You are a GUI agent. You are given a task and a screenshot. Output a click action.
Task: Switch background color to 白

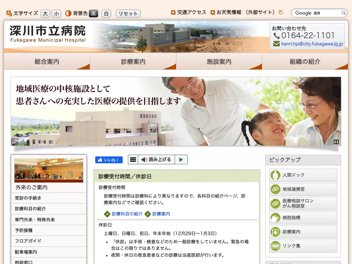click(106, 13)
